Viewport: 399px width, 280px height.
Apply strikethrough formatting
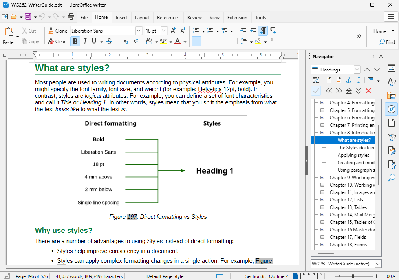[x=109, y=41]
